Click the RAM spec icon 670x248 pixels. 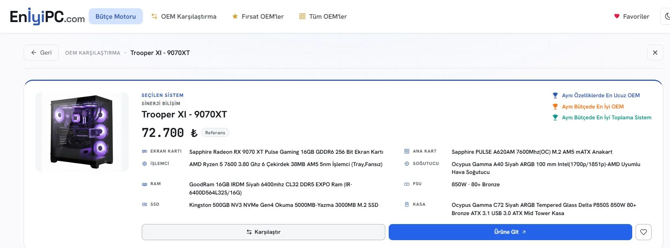pos(145,184)
